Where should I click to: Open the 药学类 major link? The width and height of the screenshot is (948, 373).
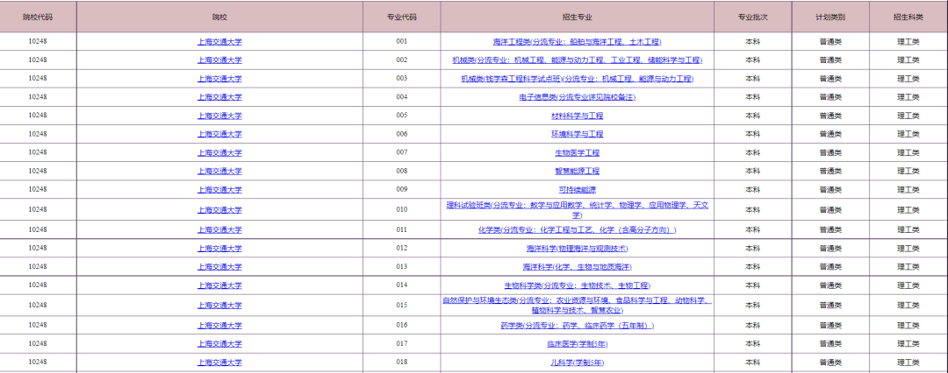[x=577, y=326]
